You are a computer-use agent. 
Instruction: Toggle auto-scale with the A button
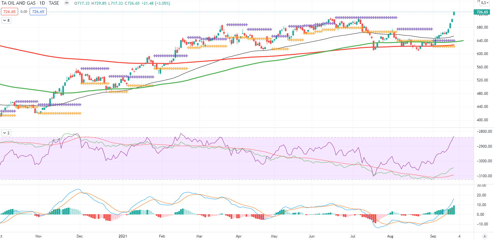[484, 236]
